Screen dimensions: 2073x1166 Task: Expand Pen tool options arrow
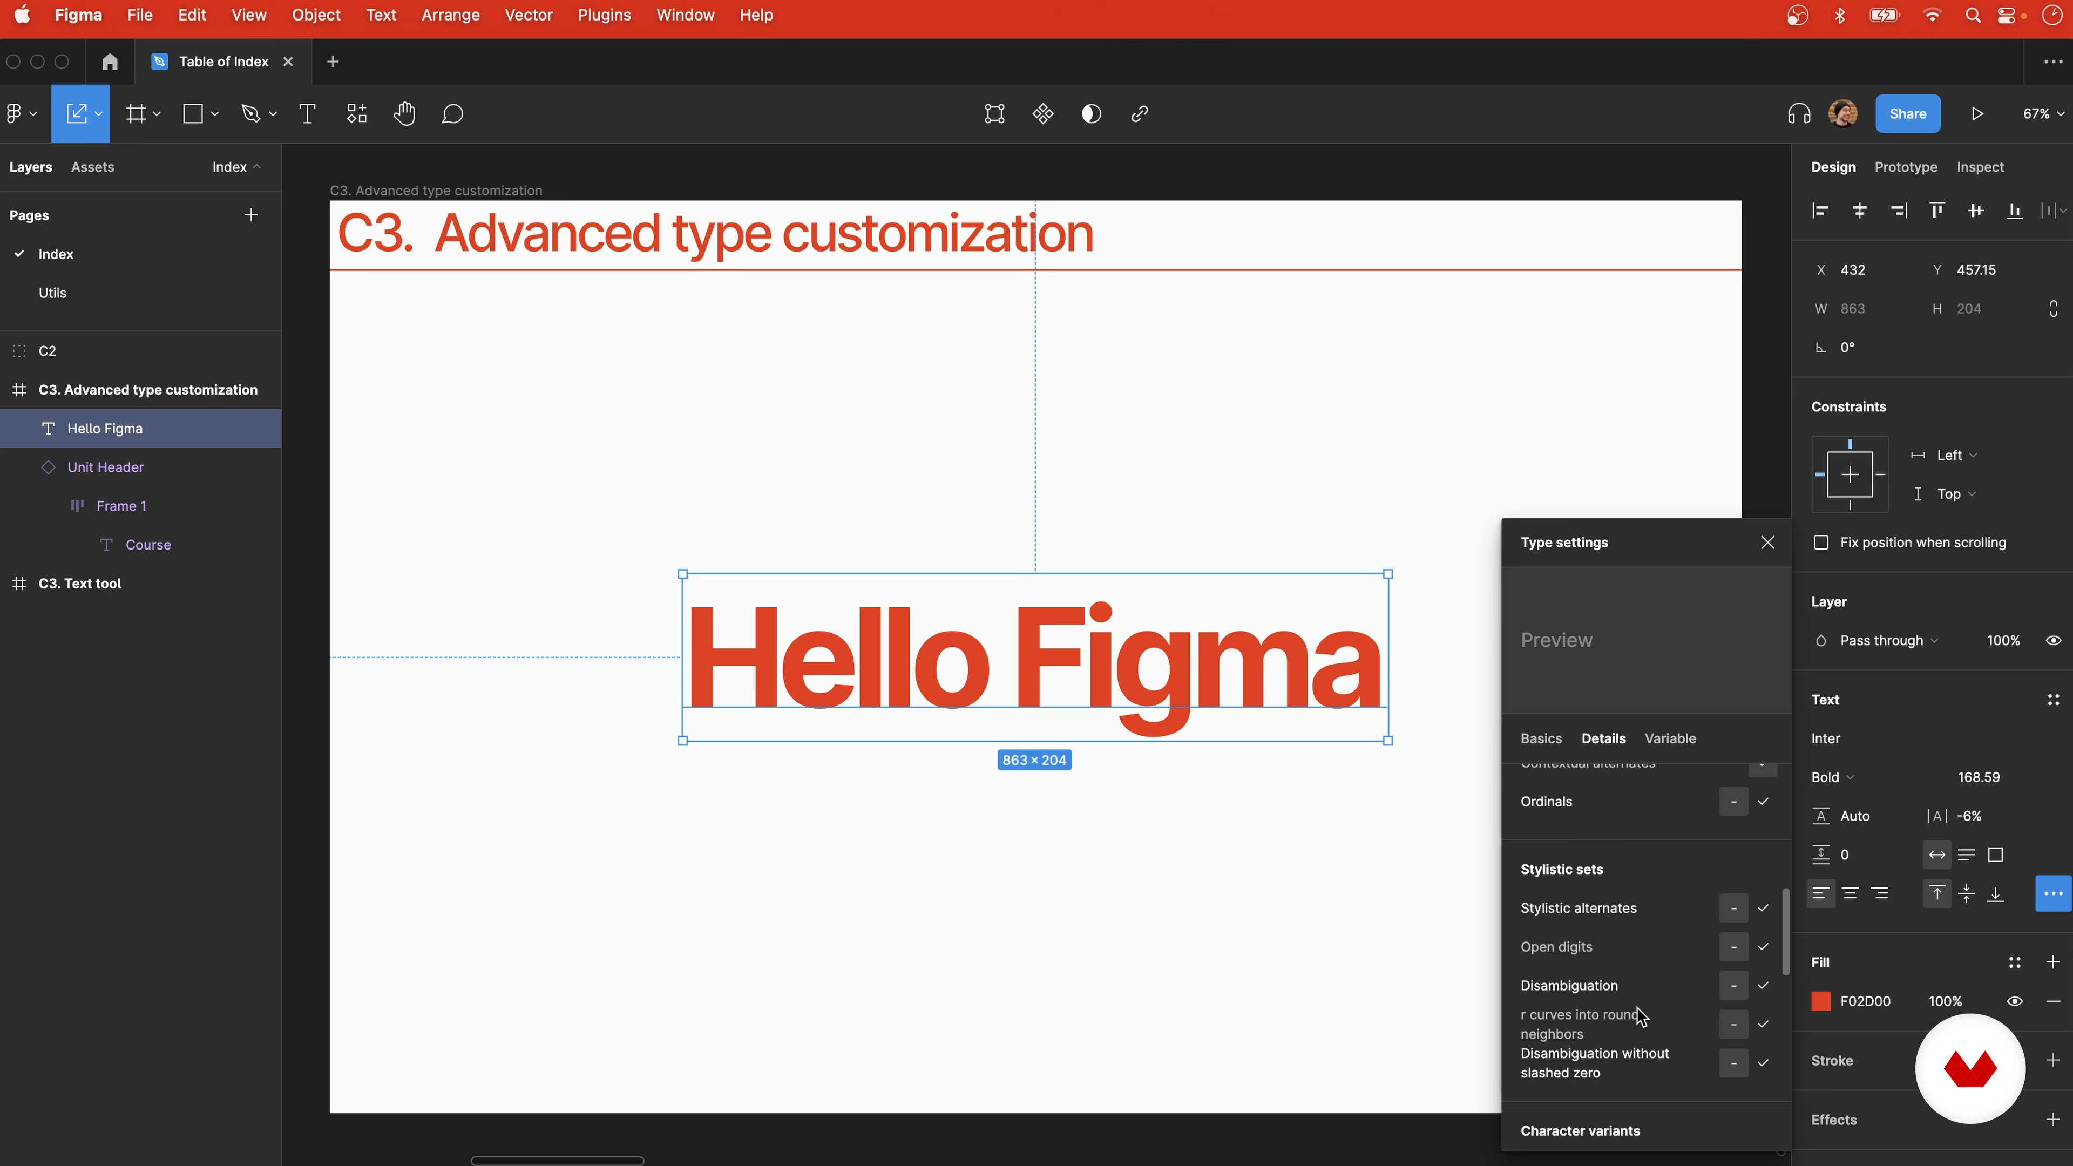click(273, 114)
